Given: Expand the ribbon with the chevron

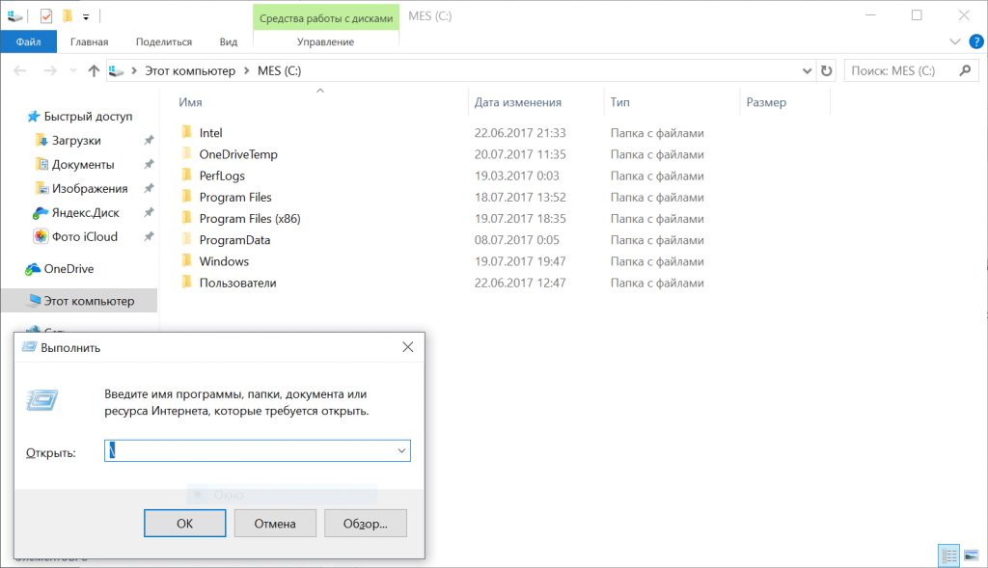Looking at the screenshot, I should [955, 41].
